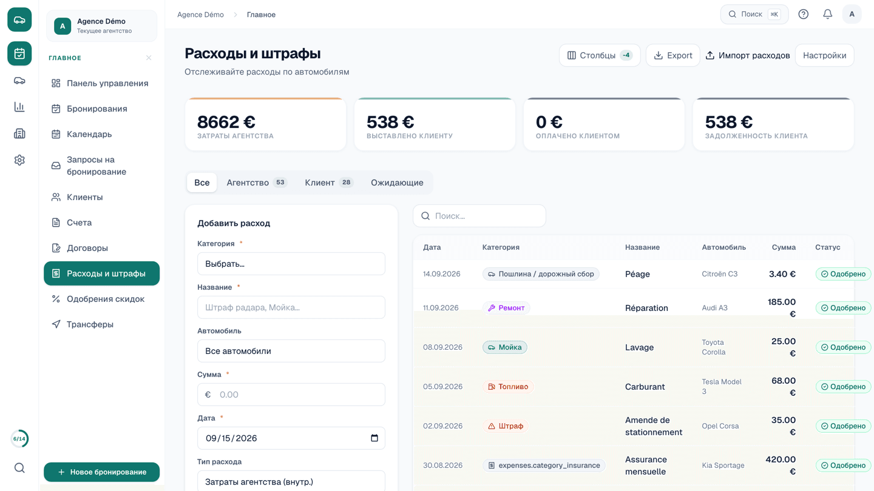Switch to the Клиент tab
This screenshot has width=874, height=491.
point(328,182)
